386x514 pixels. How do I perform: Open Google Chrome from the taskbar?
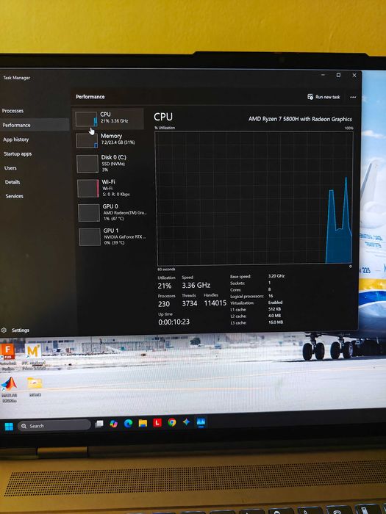pyautogui.click(x=171, y=422)
